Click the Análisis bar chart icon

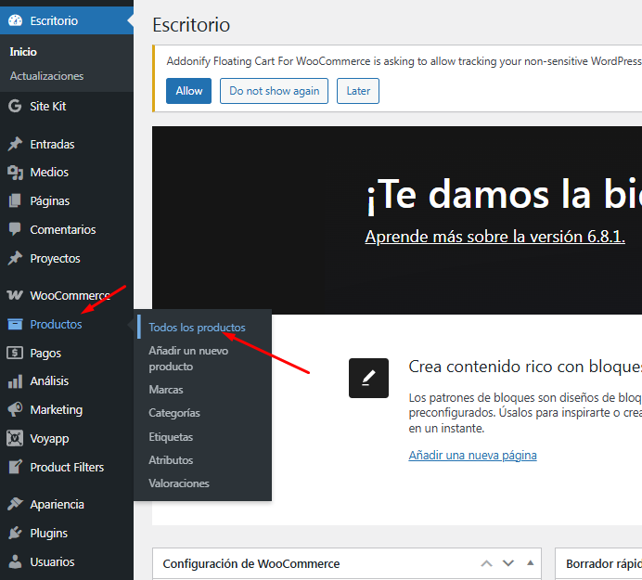tap(15, 381)
